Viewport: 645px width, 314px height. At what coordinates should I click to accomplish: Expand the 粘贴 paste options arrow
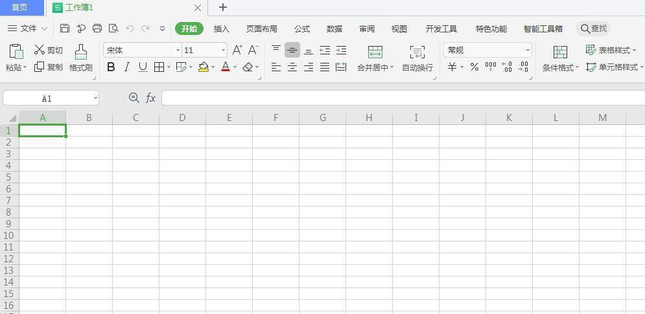click(x=25, y=67)
